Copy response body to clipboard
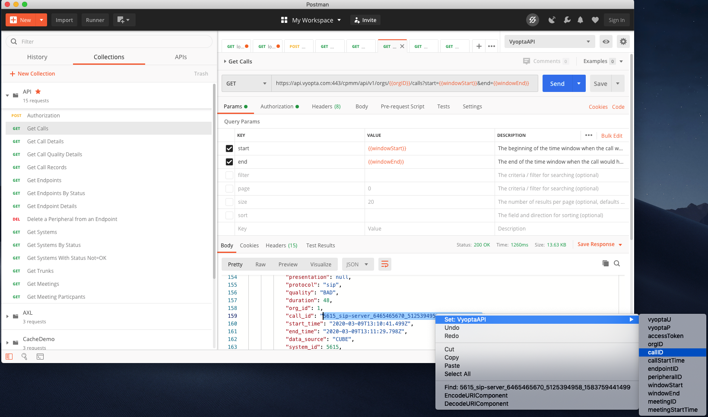Image resolution: width=708 pixels, height=417 pixels. click(x=606, y=263)
